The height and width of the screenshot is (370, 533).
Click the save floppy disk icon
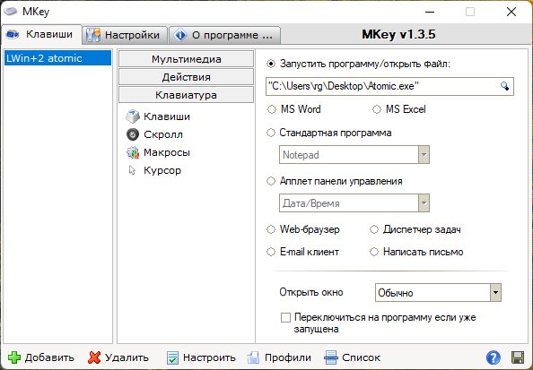pyautogui.click(x=518, y=357)
